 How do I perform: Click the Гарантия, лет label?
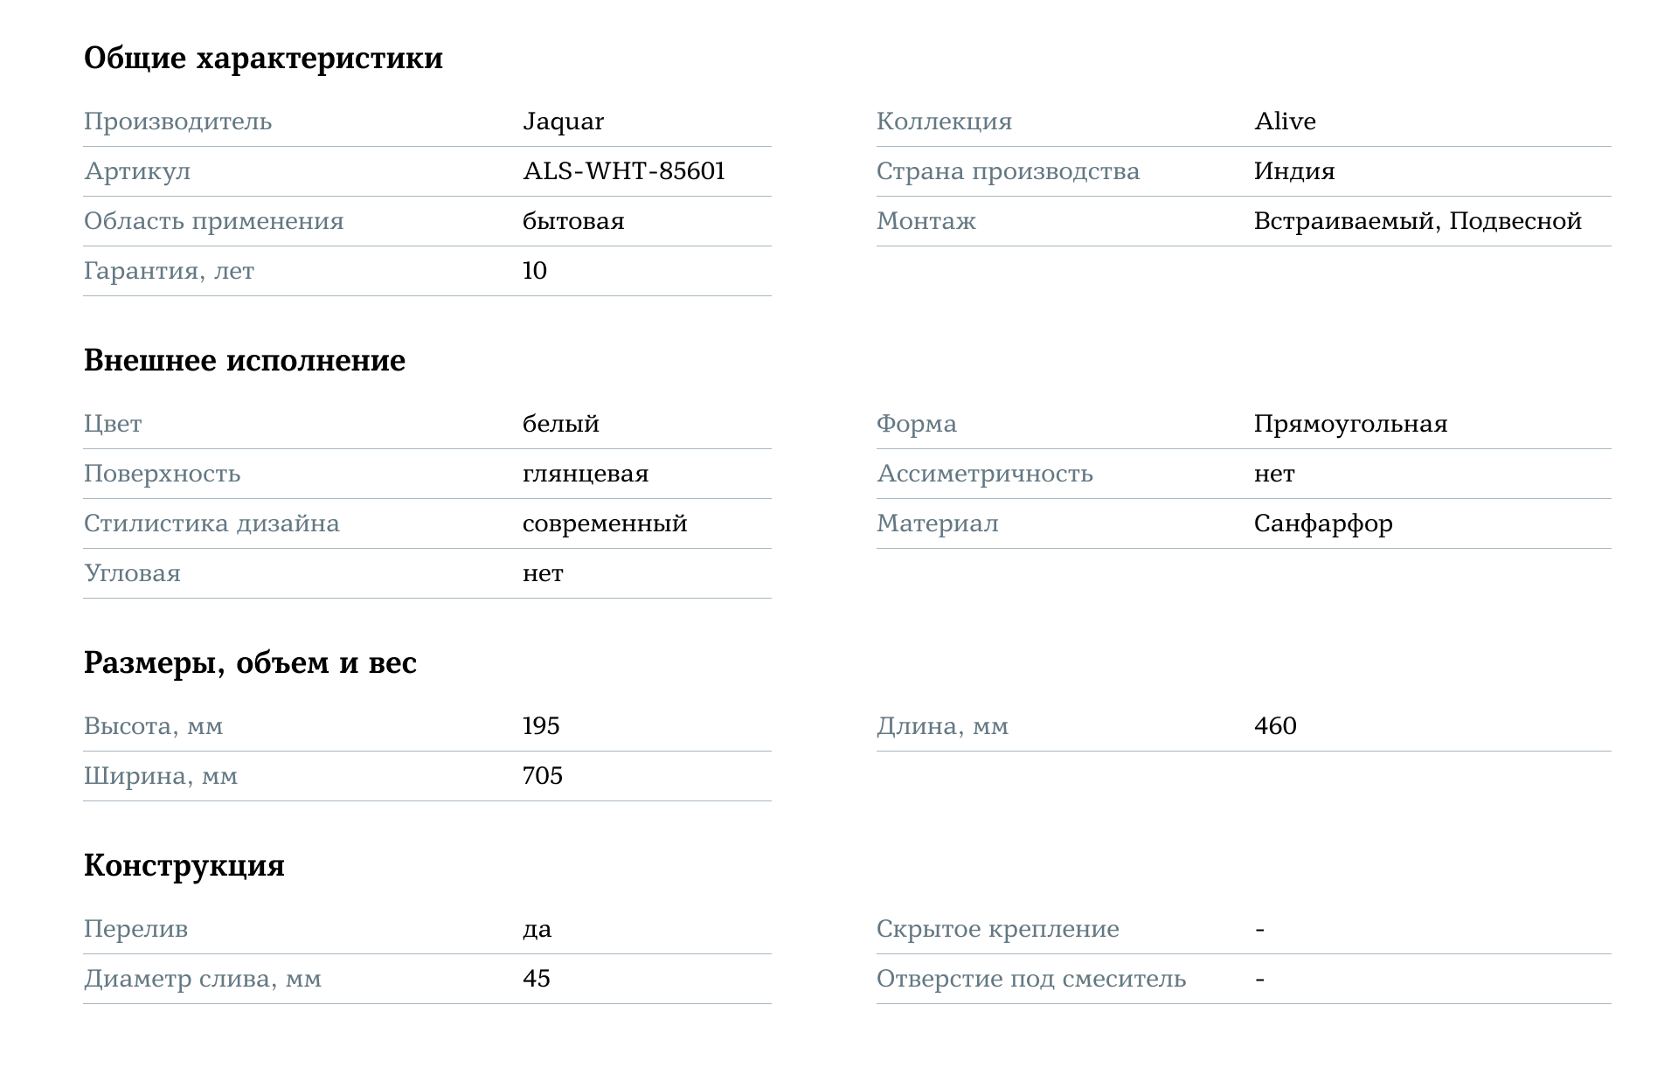(169, 271)
